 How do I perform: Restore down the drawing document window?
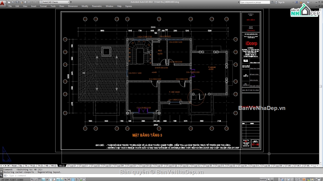(319, 6)
